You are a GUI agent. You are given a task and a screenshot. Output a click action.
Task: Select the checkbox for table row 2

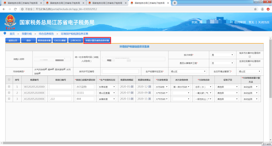point(9,93)
